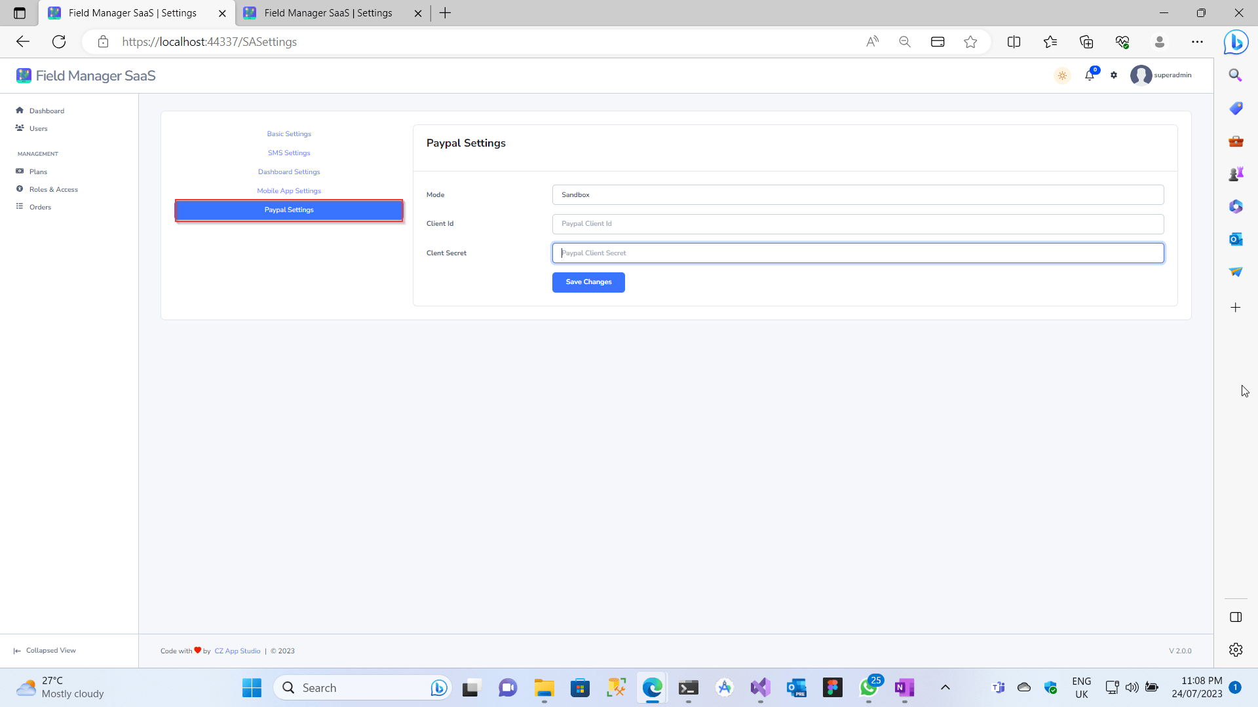Open Outlook from the Edge sidebar
The height and width of the screenshot is (707, 1258).
[x=1236, y=239]
